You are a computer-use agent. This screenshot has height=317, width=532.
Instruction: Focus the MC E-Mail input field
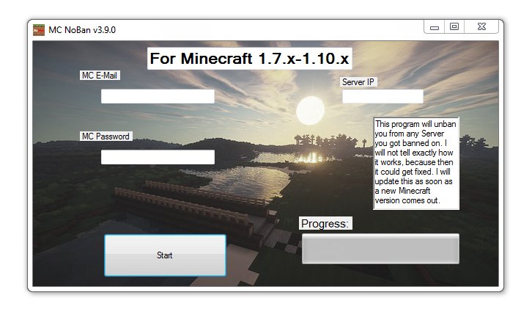coord(158,96)
